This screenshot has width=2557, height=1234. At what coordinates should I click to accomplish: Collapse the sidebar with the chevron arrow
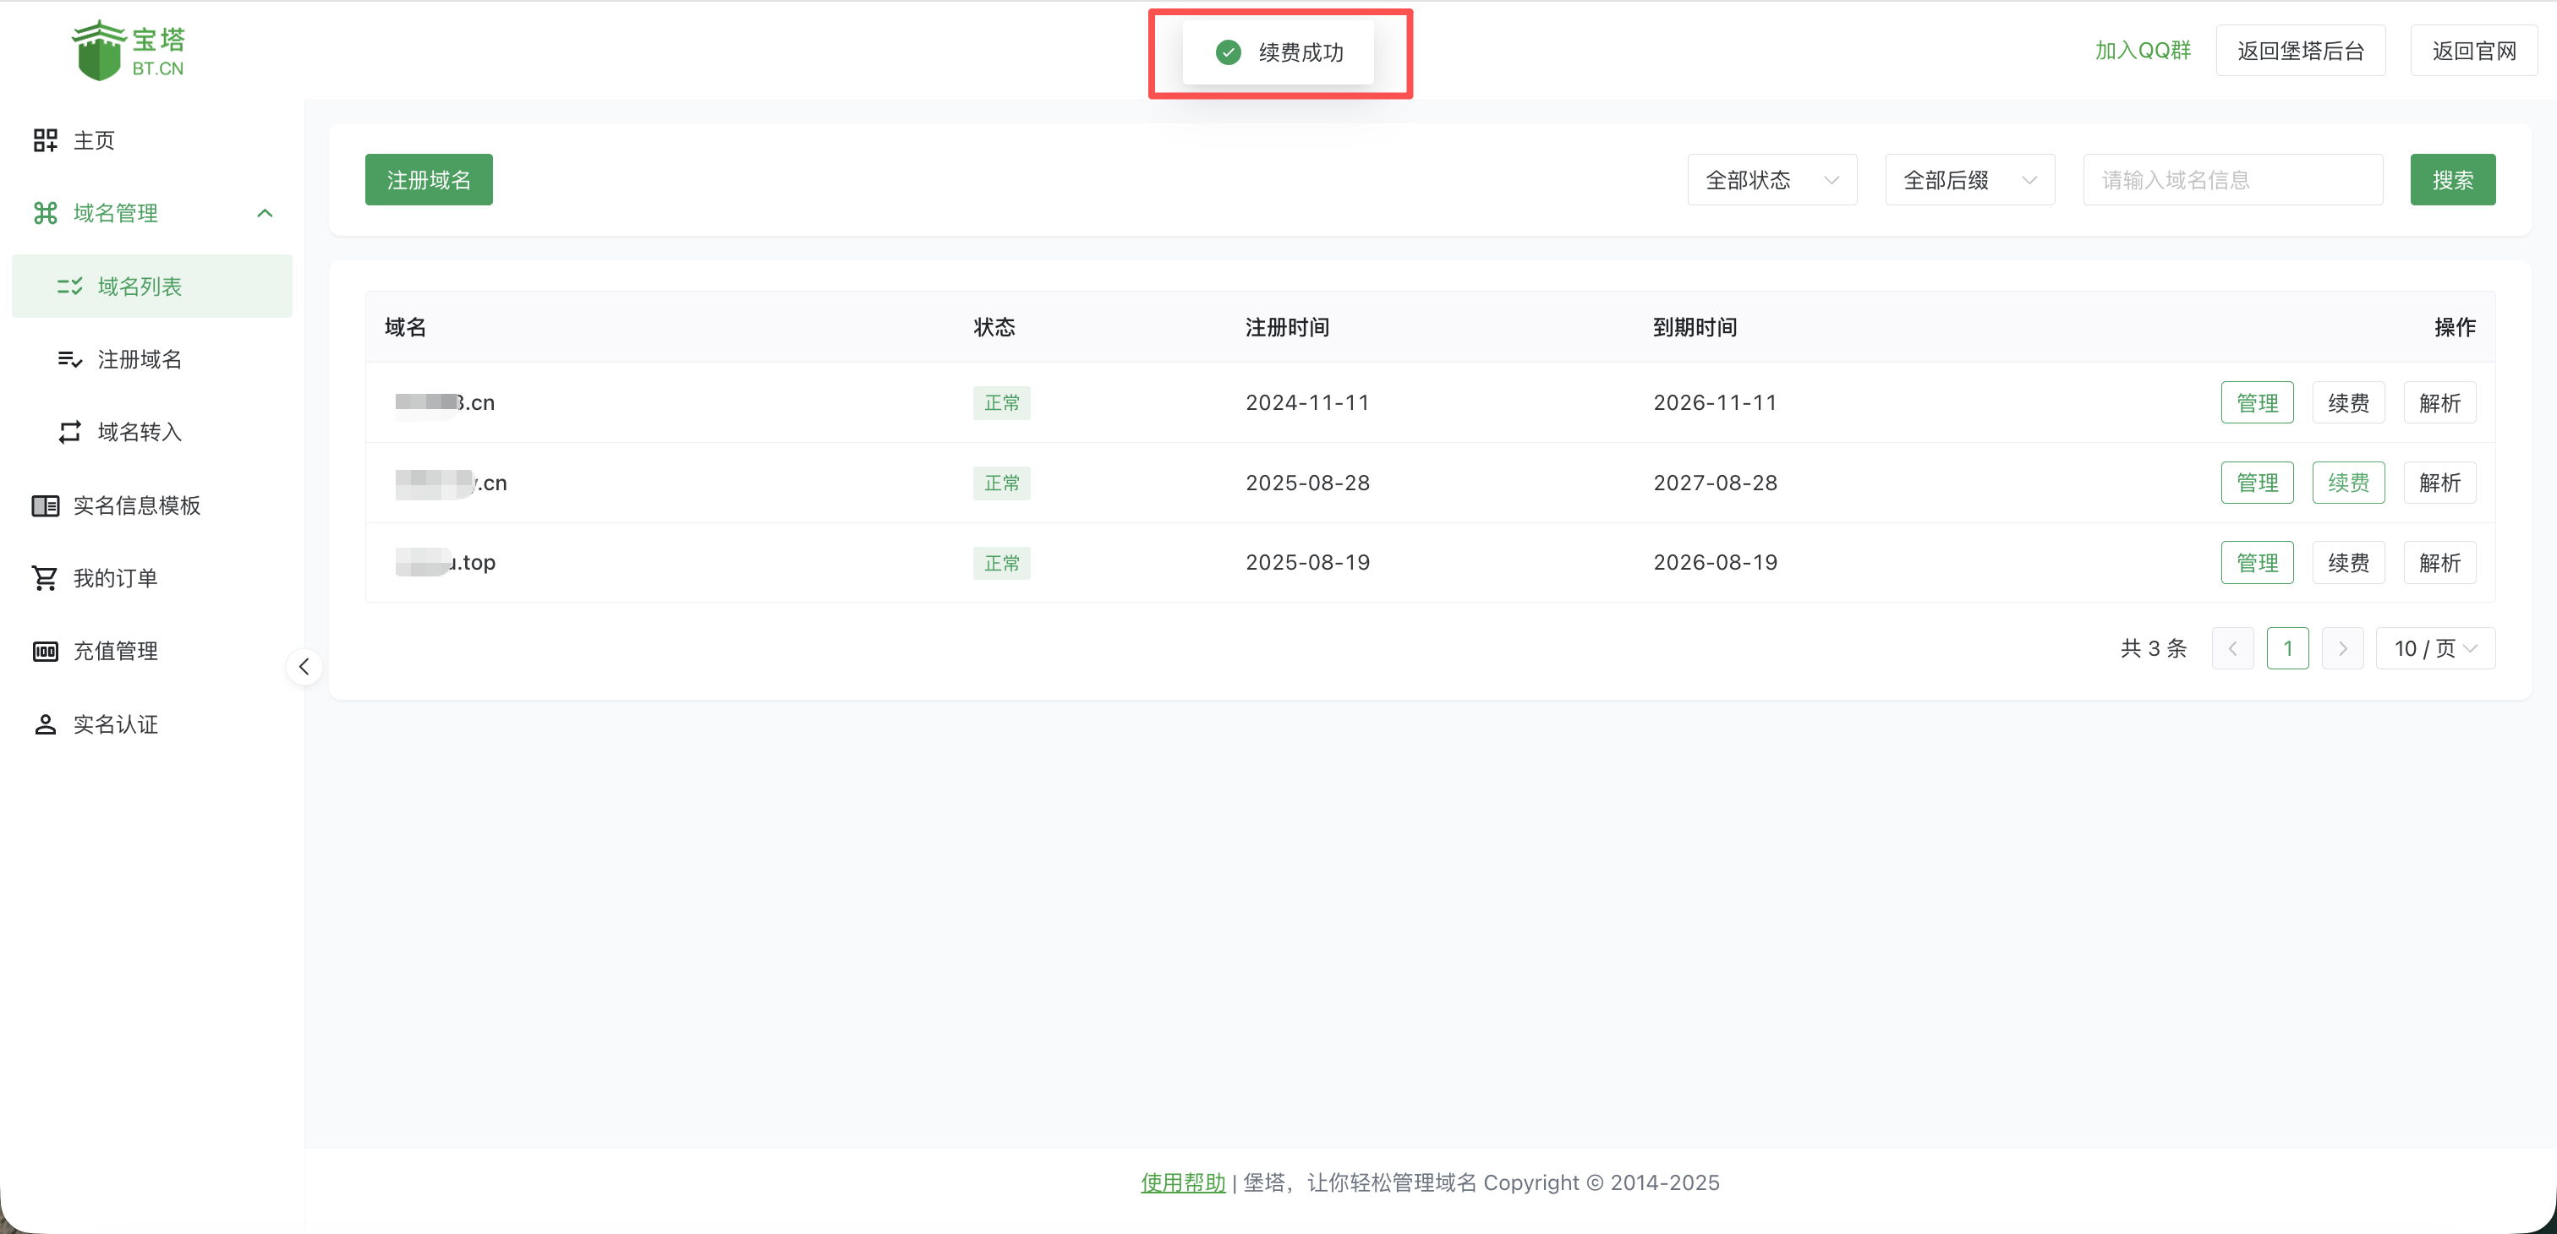click(304, 667)
